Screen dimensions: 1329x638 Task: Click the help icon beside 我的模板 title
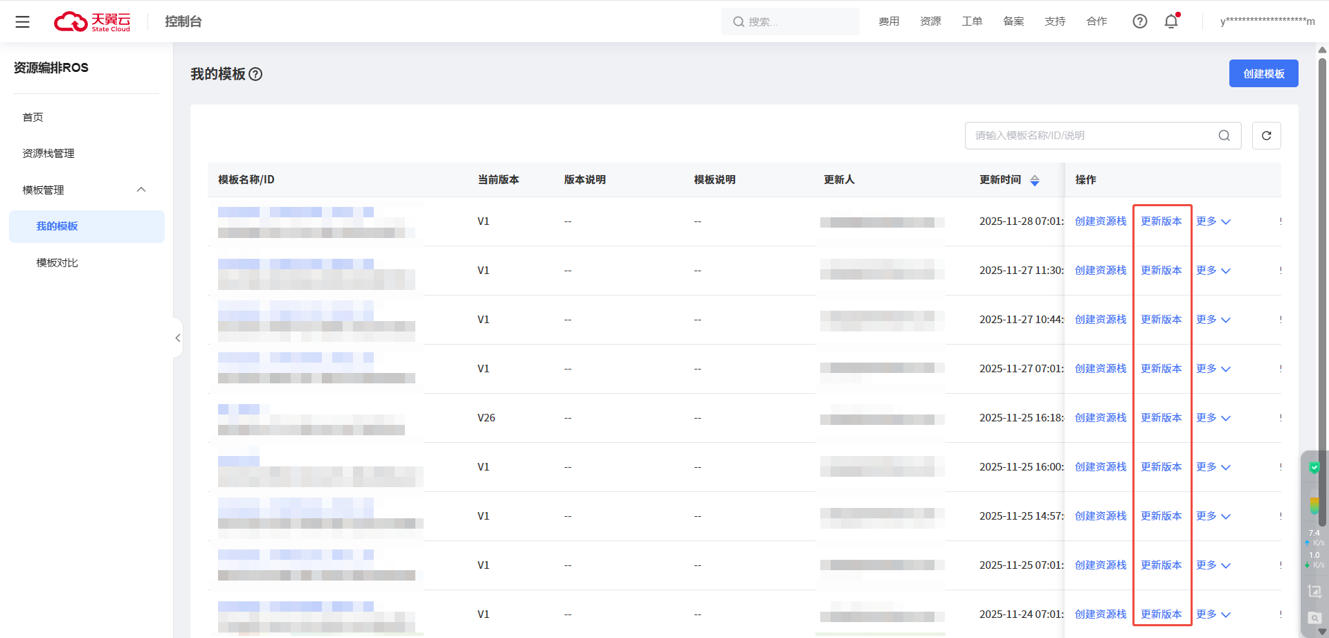[x=255, y=74]
